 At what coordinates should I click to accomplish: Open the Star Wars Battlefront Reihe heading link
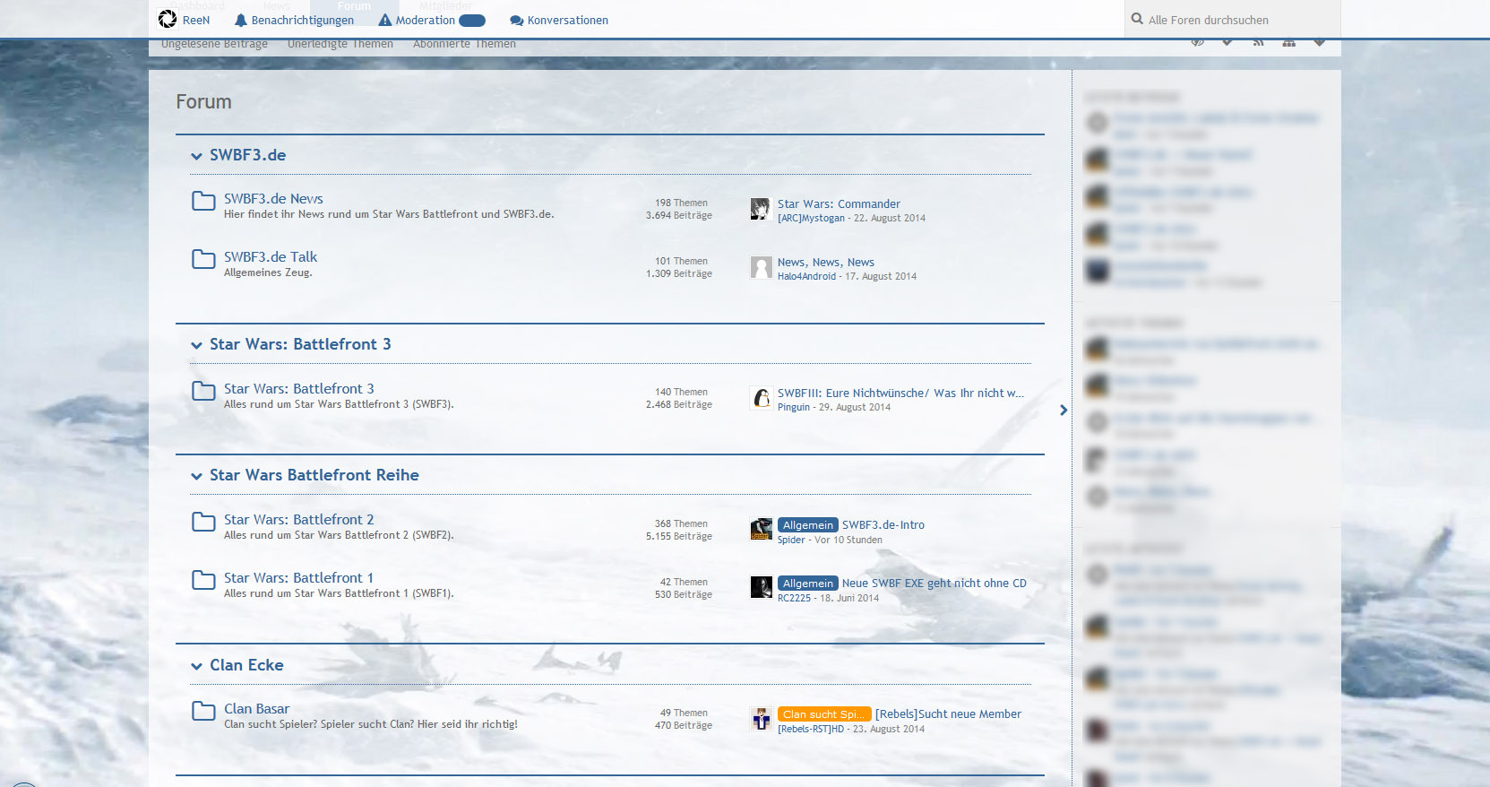[x=314, y=475]
